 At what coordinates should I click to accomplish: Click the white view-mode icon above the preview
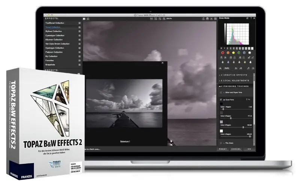tap(84, 19)
